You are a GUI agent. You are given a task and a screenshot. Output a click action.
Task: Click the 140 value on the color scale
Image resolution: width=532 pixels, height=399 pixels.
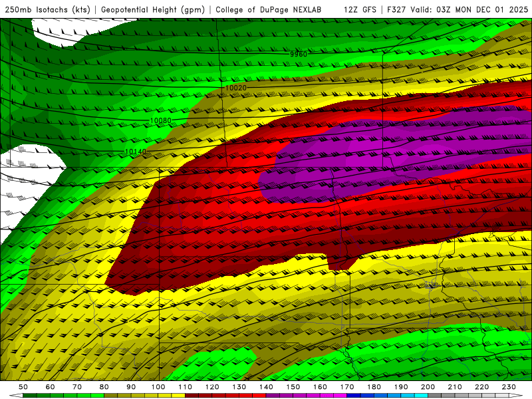tap(267, 387)
